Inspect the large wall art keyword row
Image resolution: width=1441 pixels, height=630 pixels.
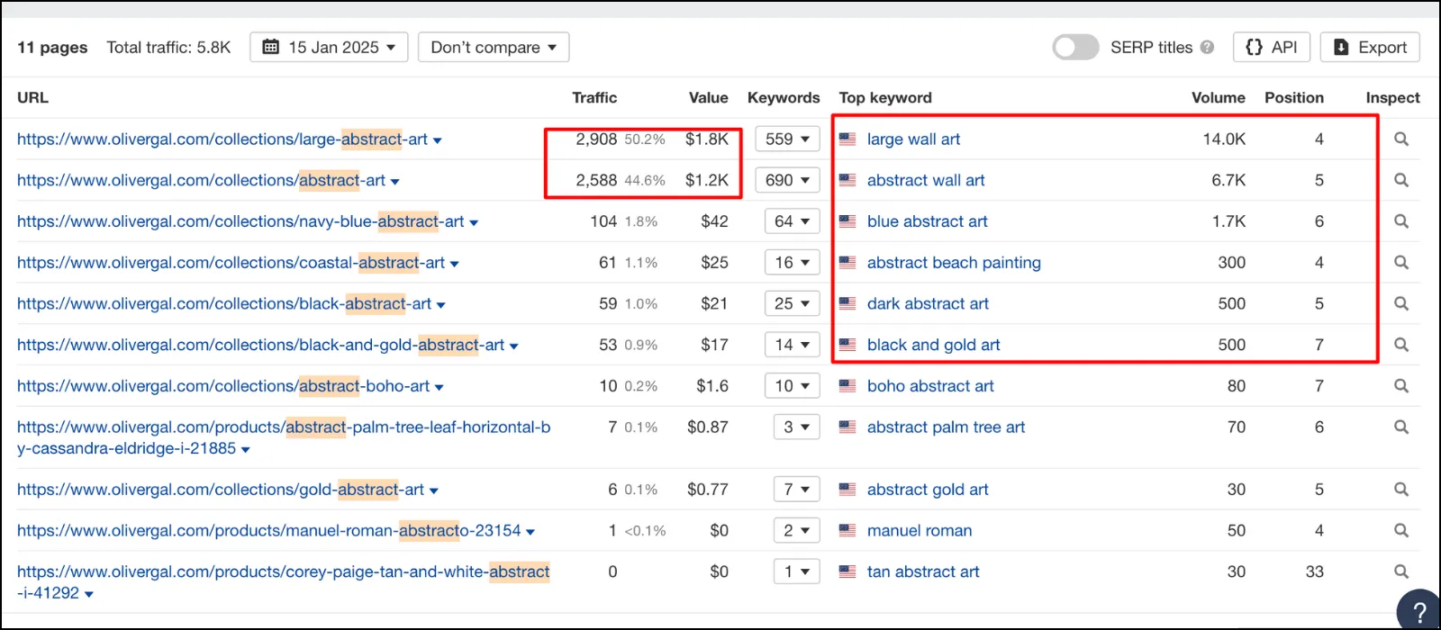pos(1401,139)
